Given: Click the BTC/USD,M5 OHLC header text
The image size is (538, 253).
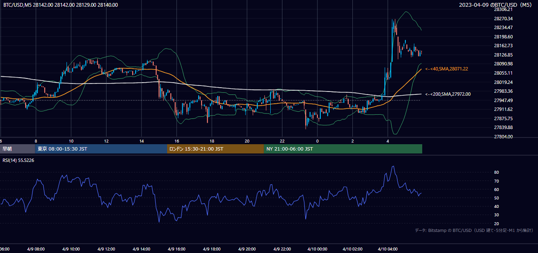Looking at the screenshot, I should click(61, 5).
